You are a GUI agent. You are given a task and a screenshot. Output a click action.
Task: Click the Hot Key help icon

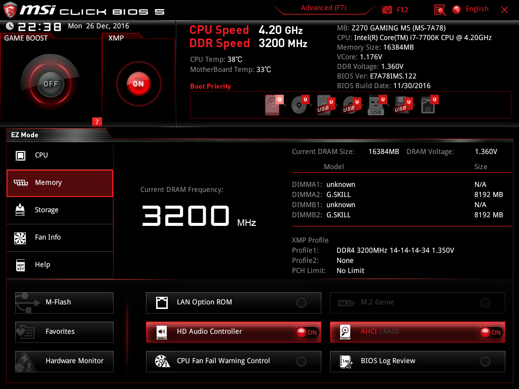point(20,265)
